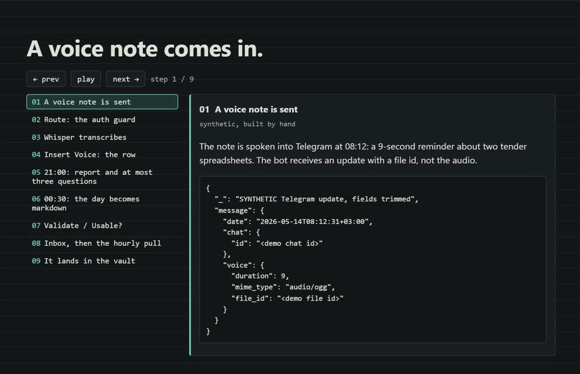
Task: Go to step 03 Whisper transcribes
Action: tap(102, 137)
